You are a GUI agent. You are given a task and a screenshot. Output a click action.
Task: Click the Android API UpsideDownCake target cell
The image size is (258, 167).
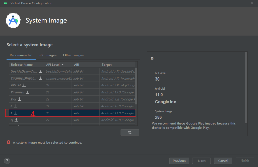[x=117, y=71]
